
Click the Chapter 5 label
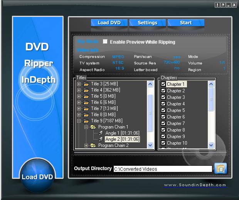[x=176, y=110]
